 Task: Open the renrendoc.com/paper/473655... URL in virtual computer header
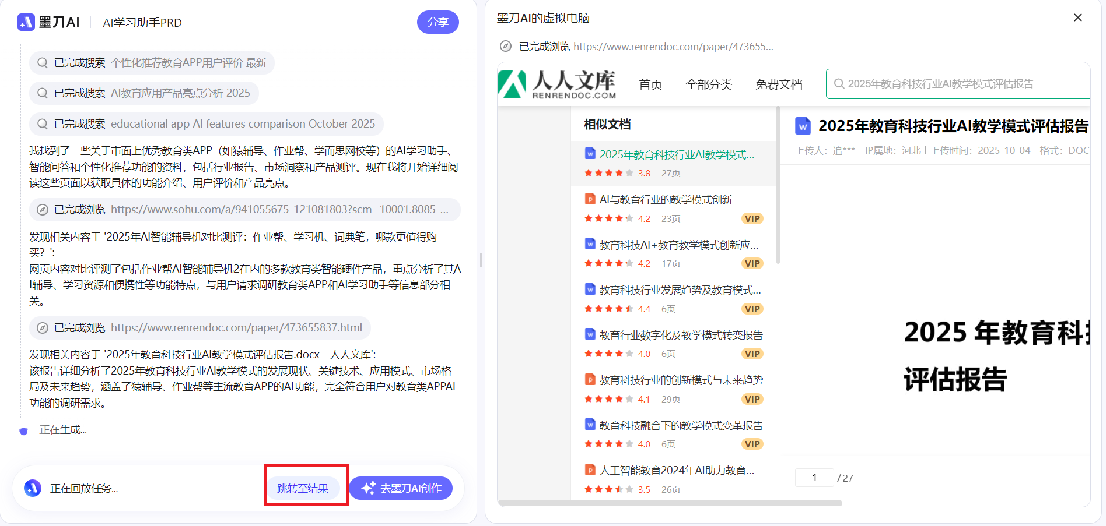click(x=673, y=46)
